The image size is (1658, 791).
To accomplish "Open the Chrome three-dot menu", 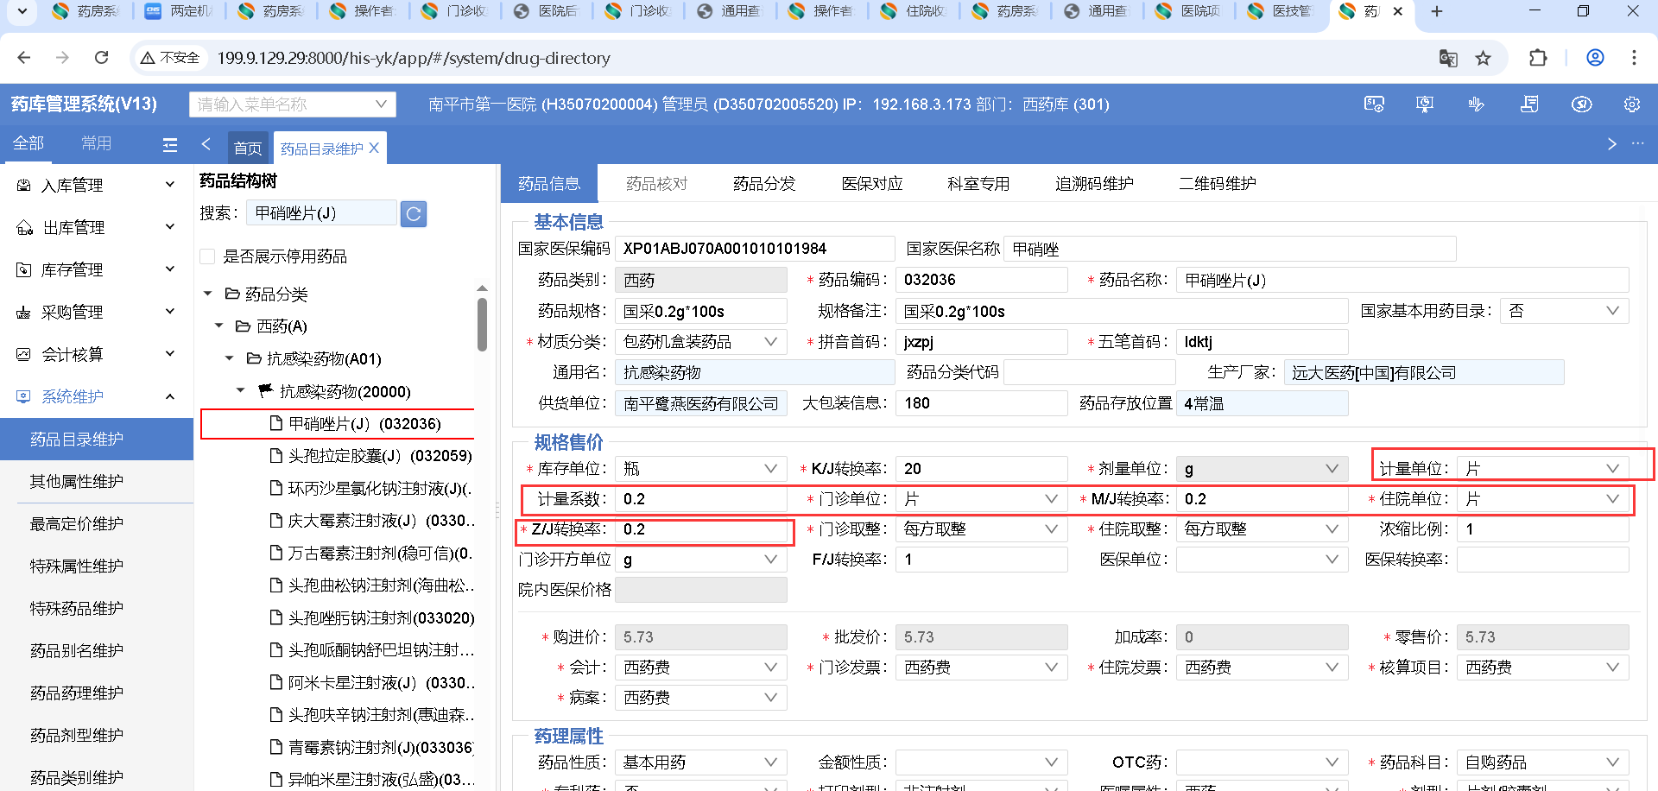I will pos(1634,58).
